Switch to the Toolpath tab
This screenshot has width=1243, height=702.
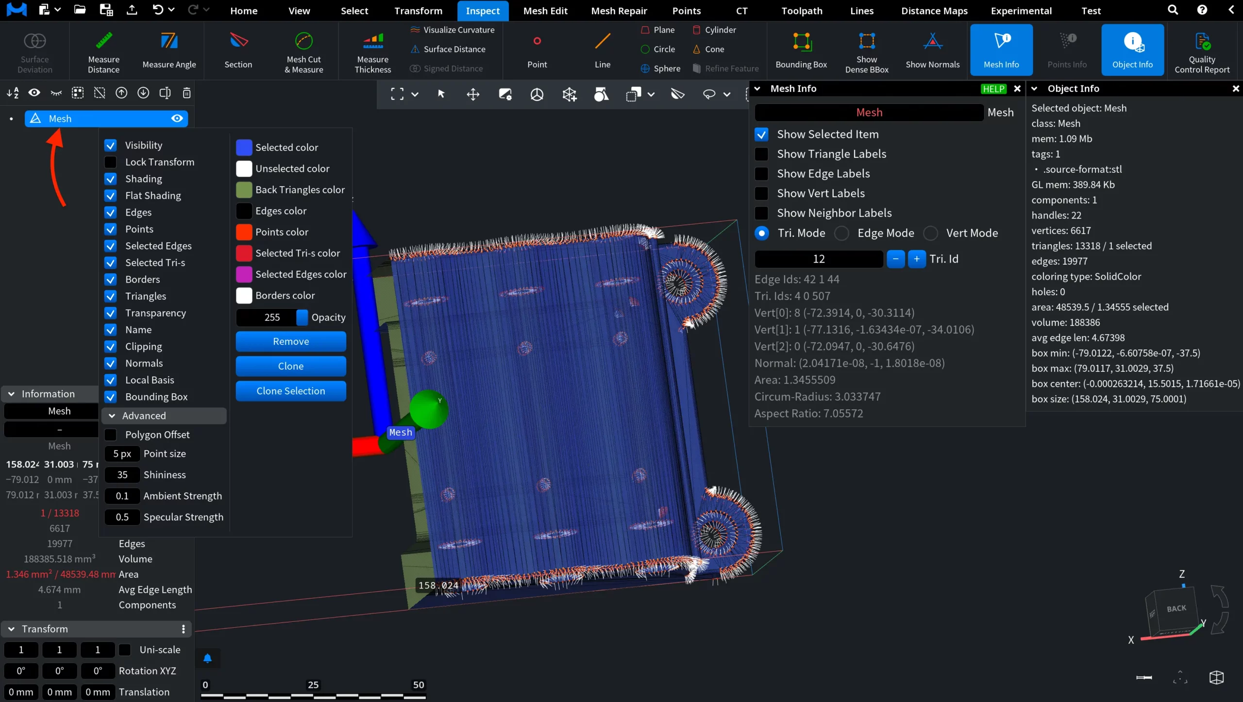(x=802, y=11)
